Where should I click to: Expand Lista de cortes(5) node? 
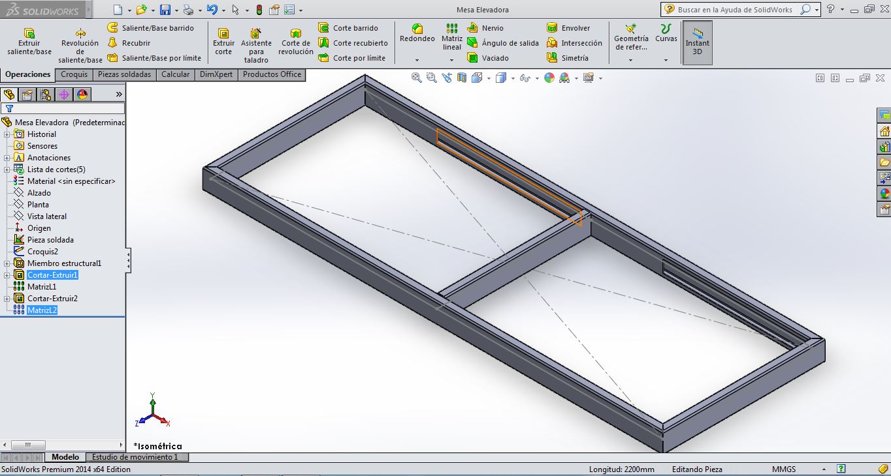point(7,170)
